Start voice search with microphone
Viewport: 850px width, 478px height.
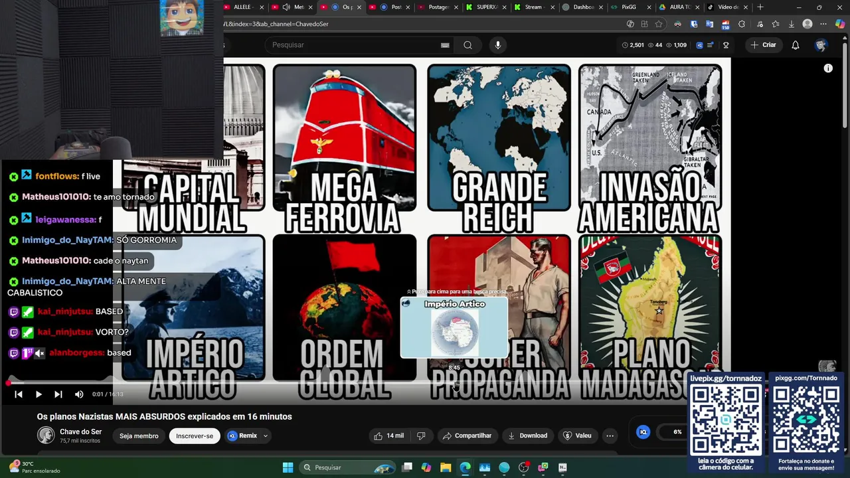497,44
